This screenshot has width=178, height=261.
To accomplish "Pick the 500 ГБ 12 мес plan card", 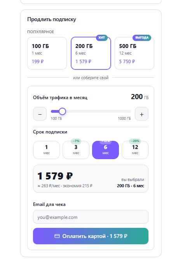I will [134, 53].
